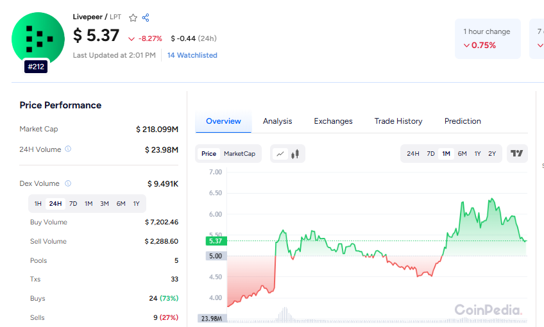The image size is (544, 327).
Task: Click the 24H Volume info icon
Action: click(68, 149)
